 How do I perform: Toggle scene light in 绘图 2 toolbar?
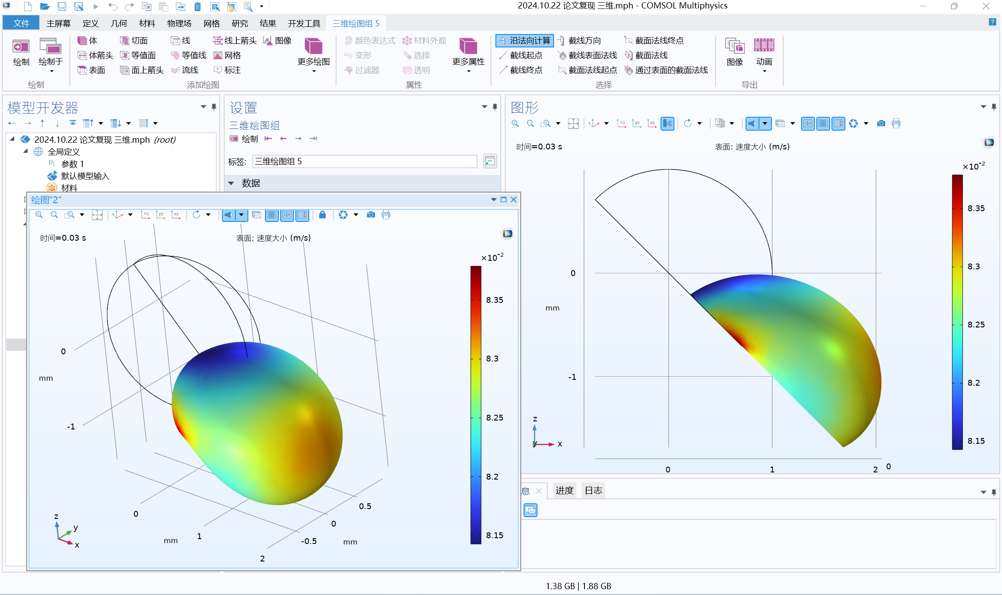point(228,215)
